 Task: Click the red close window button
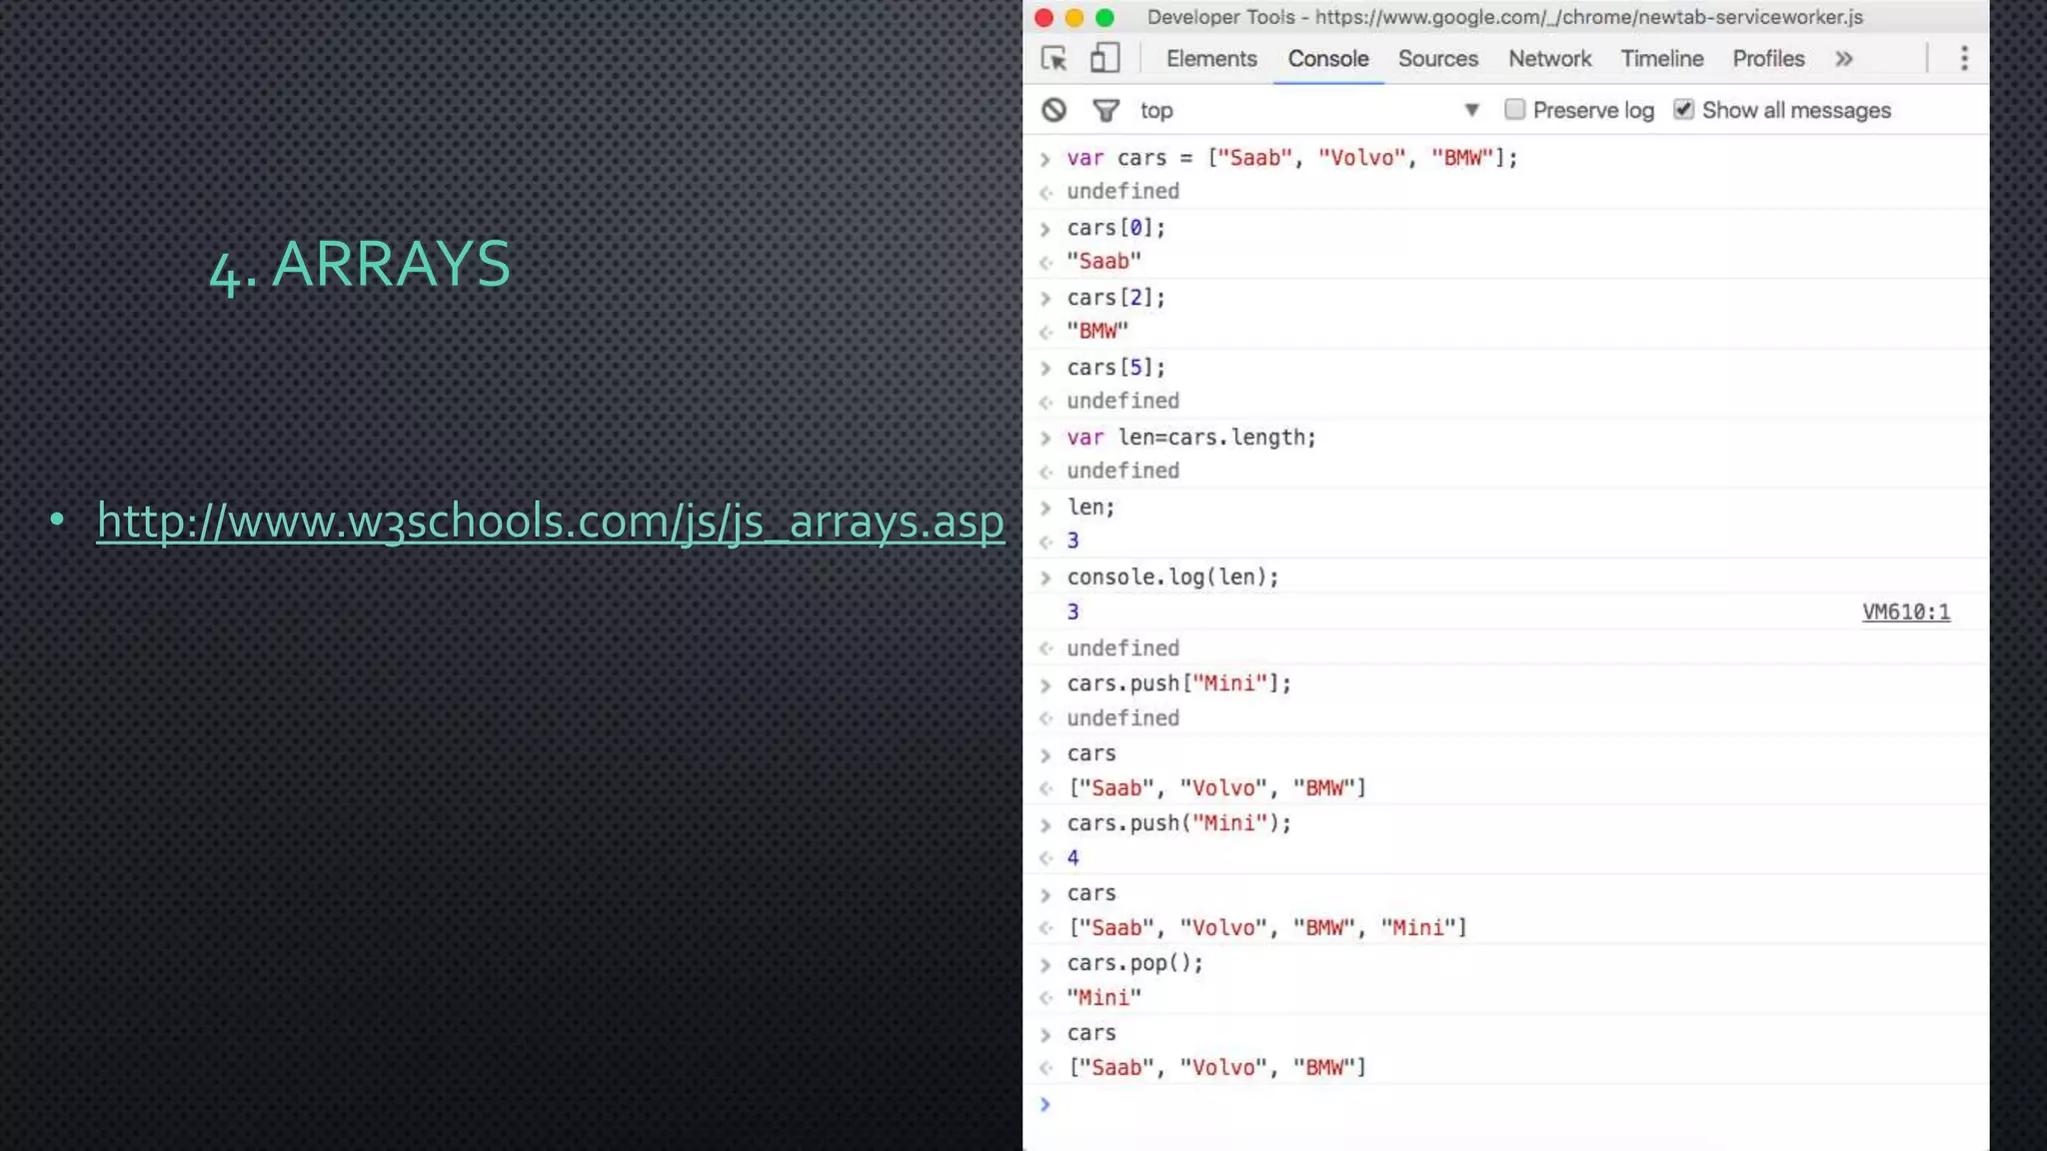point(1044,17)
